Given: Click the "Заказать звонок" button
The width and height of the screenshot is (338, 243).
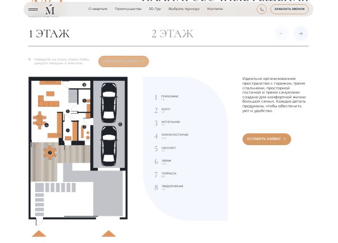Looking at the screenshot, I should (289, 9).
